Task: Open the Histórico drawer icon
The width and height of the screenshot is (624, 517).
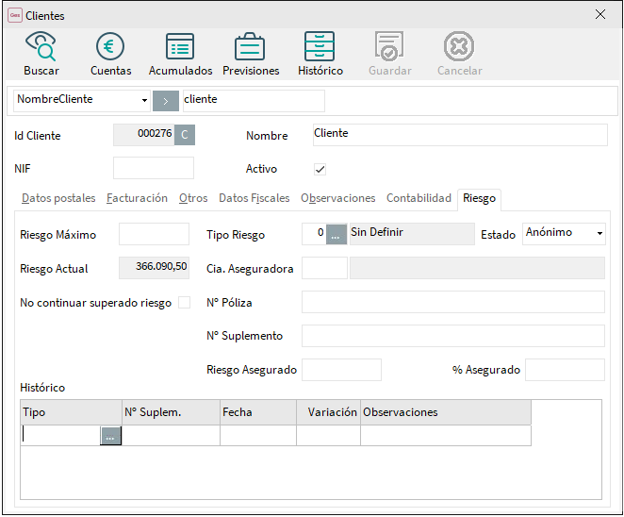Action: point(320,47)
